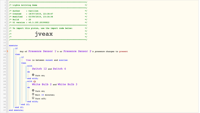Viewport: 200px width, 113px height.
Task: Select the Switch 4 device
Action: 59,69
